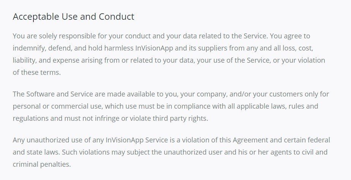Click the phrase 'criminal penalties.'
Image resolution: width=351 pixels, height=180 pixels.
point(42,164)
